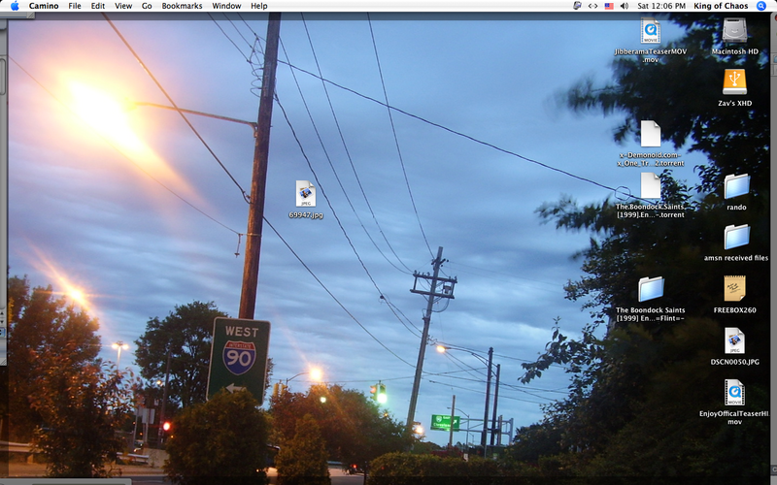Open the Window menu
This screenshot has height=485, width=777.
226,6
